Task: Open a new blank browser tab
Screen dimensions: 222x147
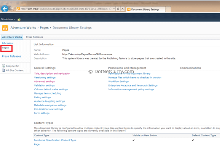Action: pos(168,10)
